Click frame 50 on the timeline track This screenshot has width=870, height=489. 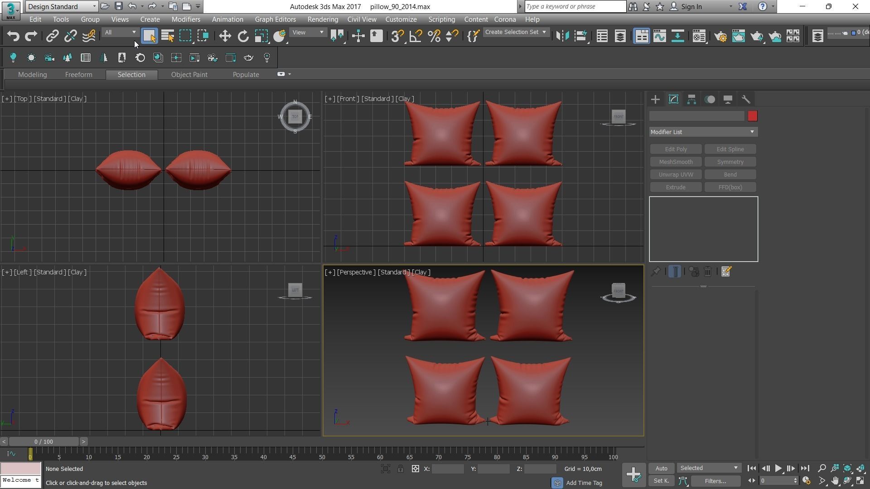[x=322, y=454]
